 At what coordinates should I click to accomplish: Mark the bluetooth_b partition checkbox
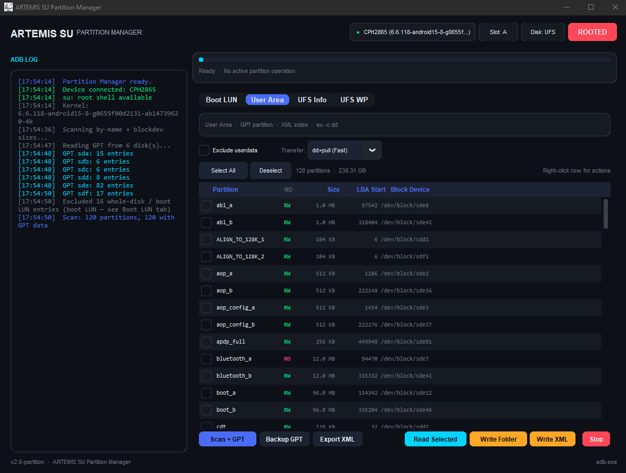(x=206, y=376)
